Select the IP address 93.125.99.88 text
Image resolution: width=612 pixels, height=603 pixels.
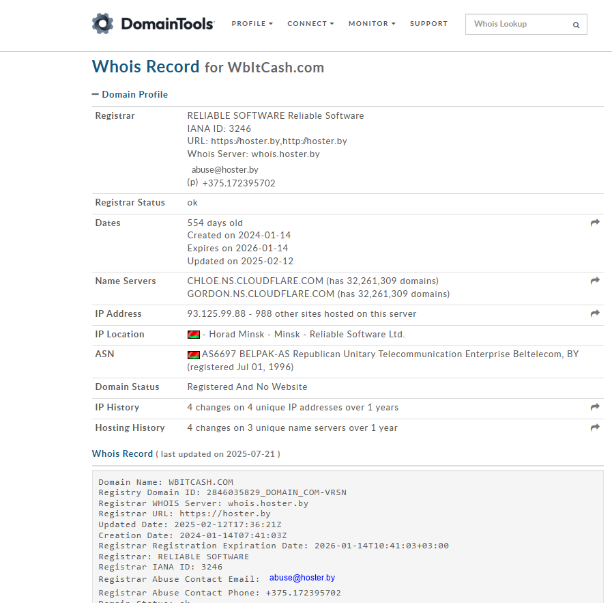tap(216, 314)
